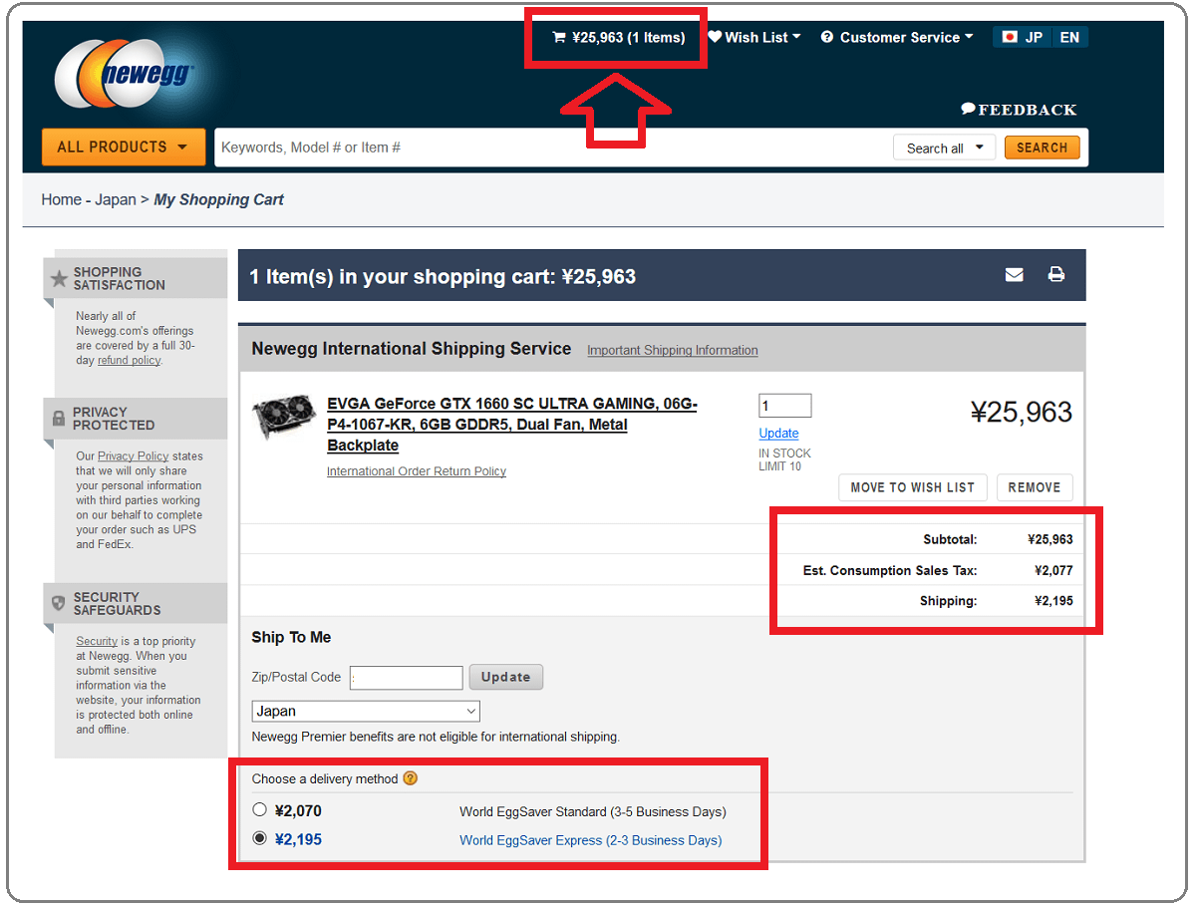Click the Subtotal value ¥25,963

tap(1050, 540)
